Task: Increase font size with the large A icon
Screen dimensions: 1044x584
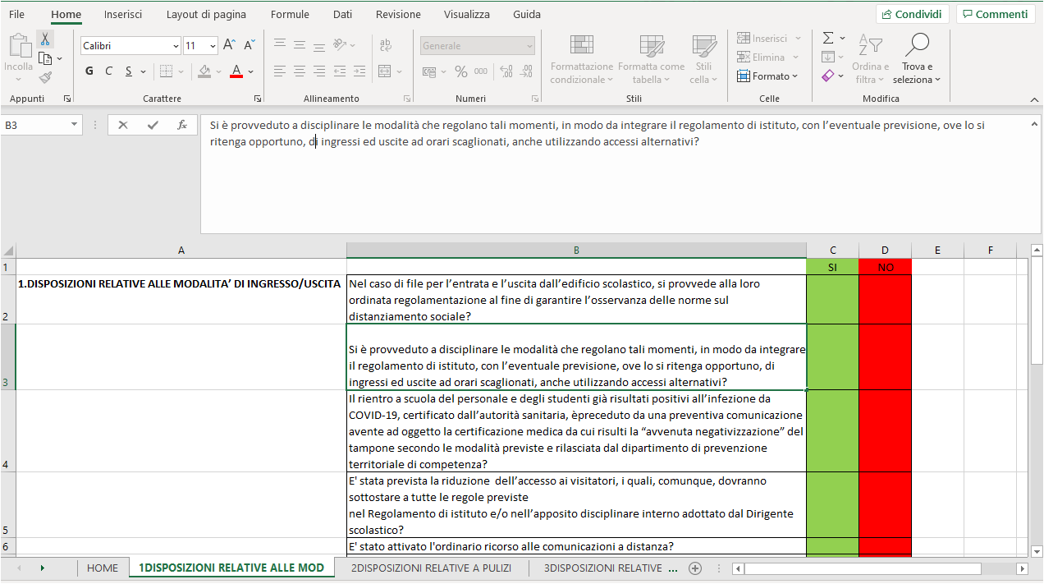Action: 230,45
